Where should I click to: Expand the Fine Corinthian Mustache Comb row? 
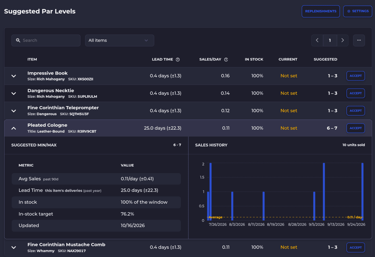pos(14,247)
